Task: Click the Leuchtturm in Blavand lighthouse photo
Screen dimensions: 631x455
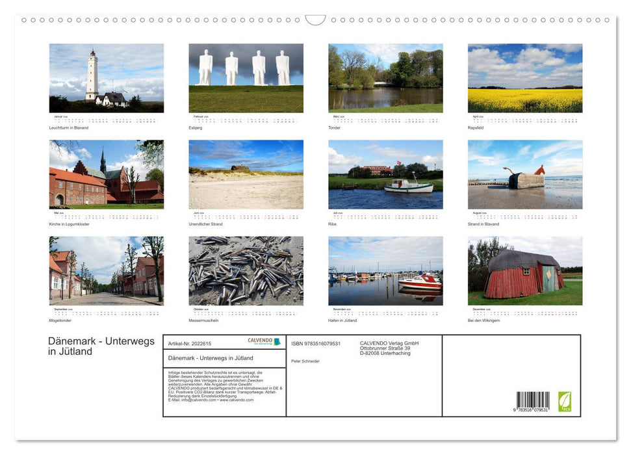Action: click(x=106, y=78)
